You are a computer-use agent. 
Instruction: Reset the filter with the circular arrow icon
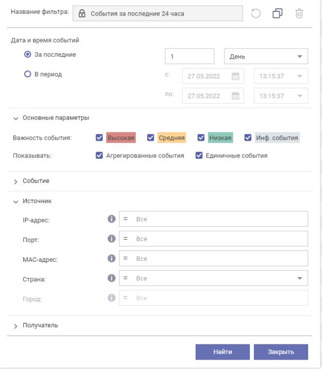(255, 13)
